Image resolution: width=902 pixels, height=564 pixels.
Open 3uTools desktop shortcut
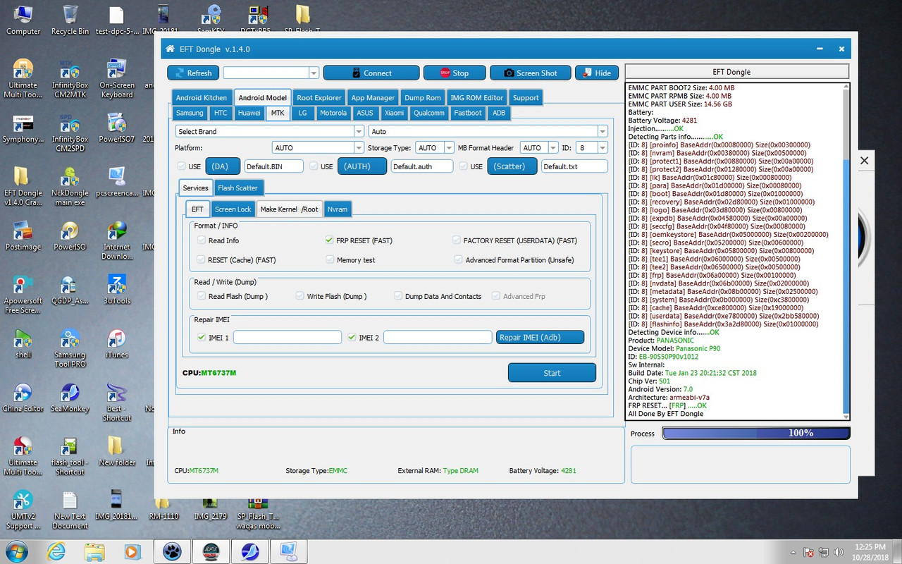click(x=116, y=289)
